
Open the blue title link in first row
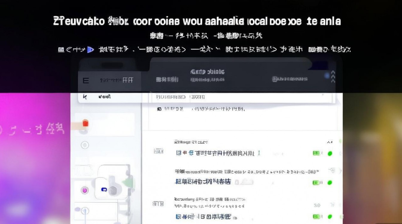[215, 153]
